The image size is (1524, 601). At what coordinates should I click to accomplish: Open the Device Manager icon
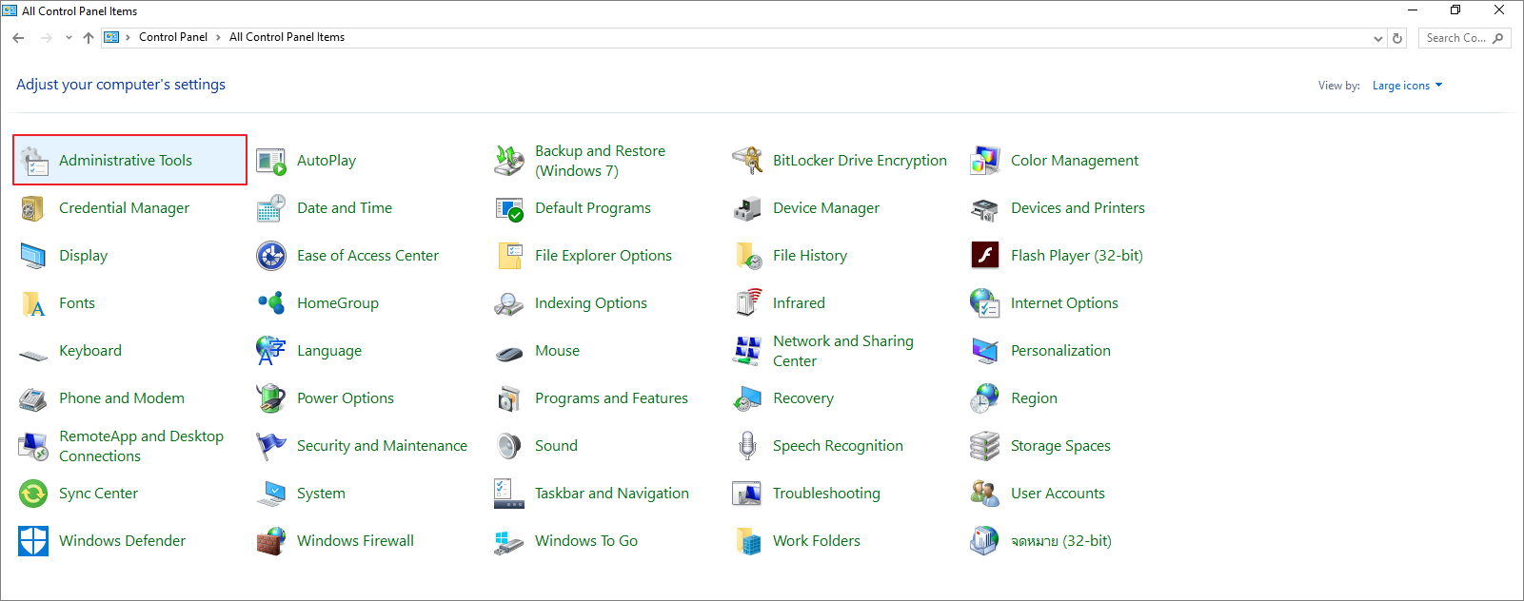coord(747,208)
